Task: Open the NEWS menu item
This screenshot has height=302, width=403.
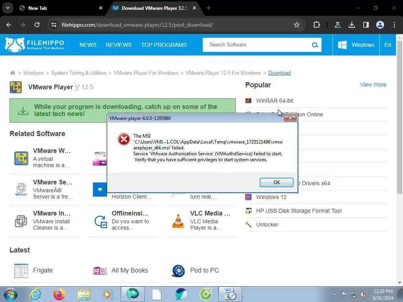Action: click(x=88, y=45)
